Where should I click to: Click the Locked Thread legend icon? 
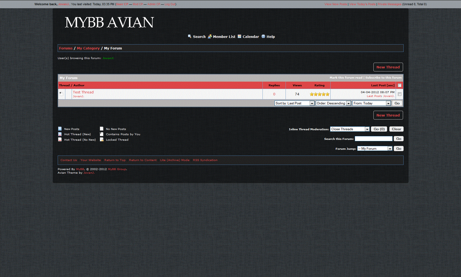tap(102, 140)
